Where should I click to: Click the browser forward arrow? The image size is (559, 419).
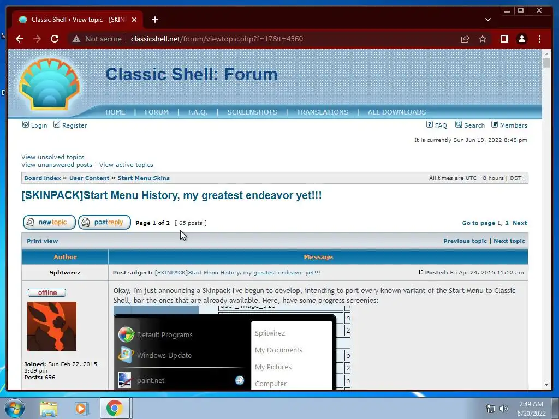coord(37,39)
